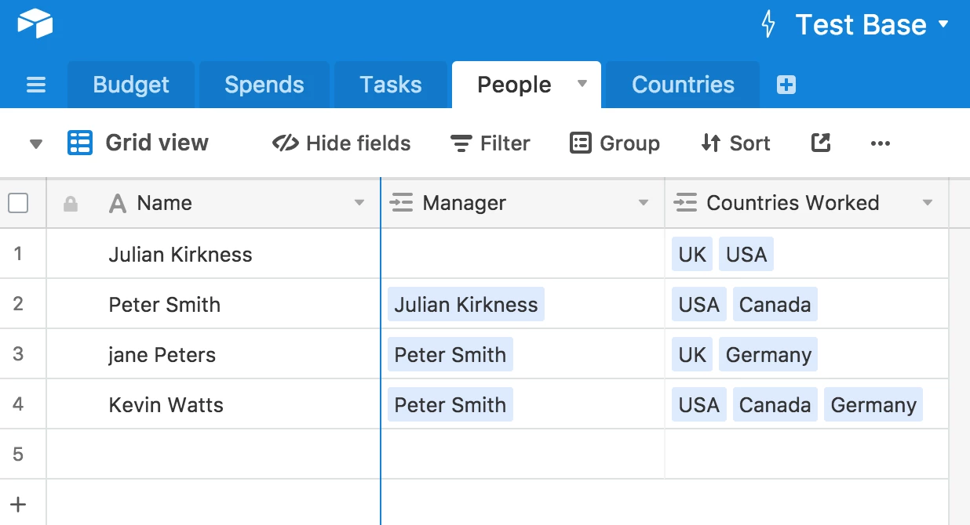Expand the Countries Worked column menu arrow
This screenshot has width=970, height=525.
(928, 204)
